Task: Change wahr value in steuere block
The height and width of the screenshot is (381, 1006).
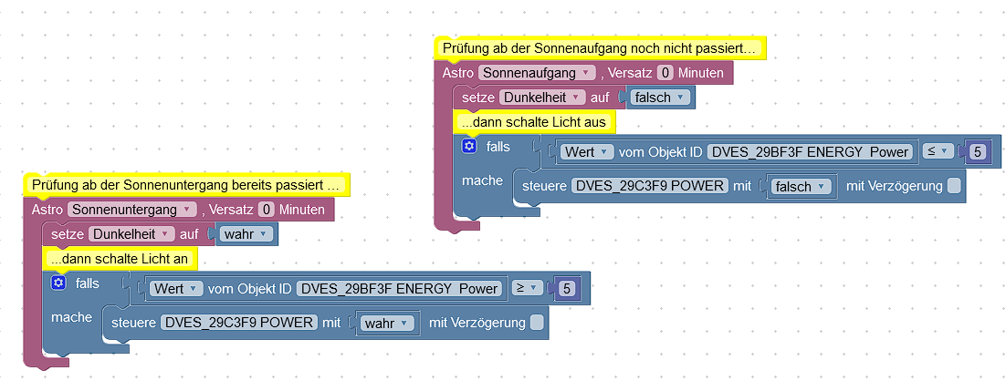Action: [x=387, y=323]
